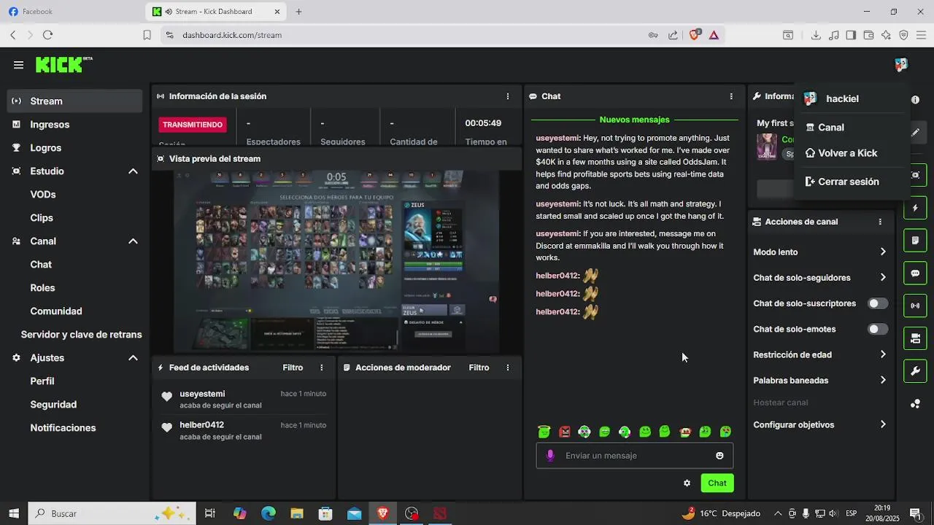The image size is (934, 525).
Task: Insert the angel halo green emote
Action: 544,432
